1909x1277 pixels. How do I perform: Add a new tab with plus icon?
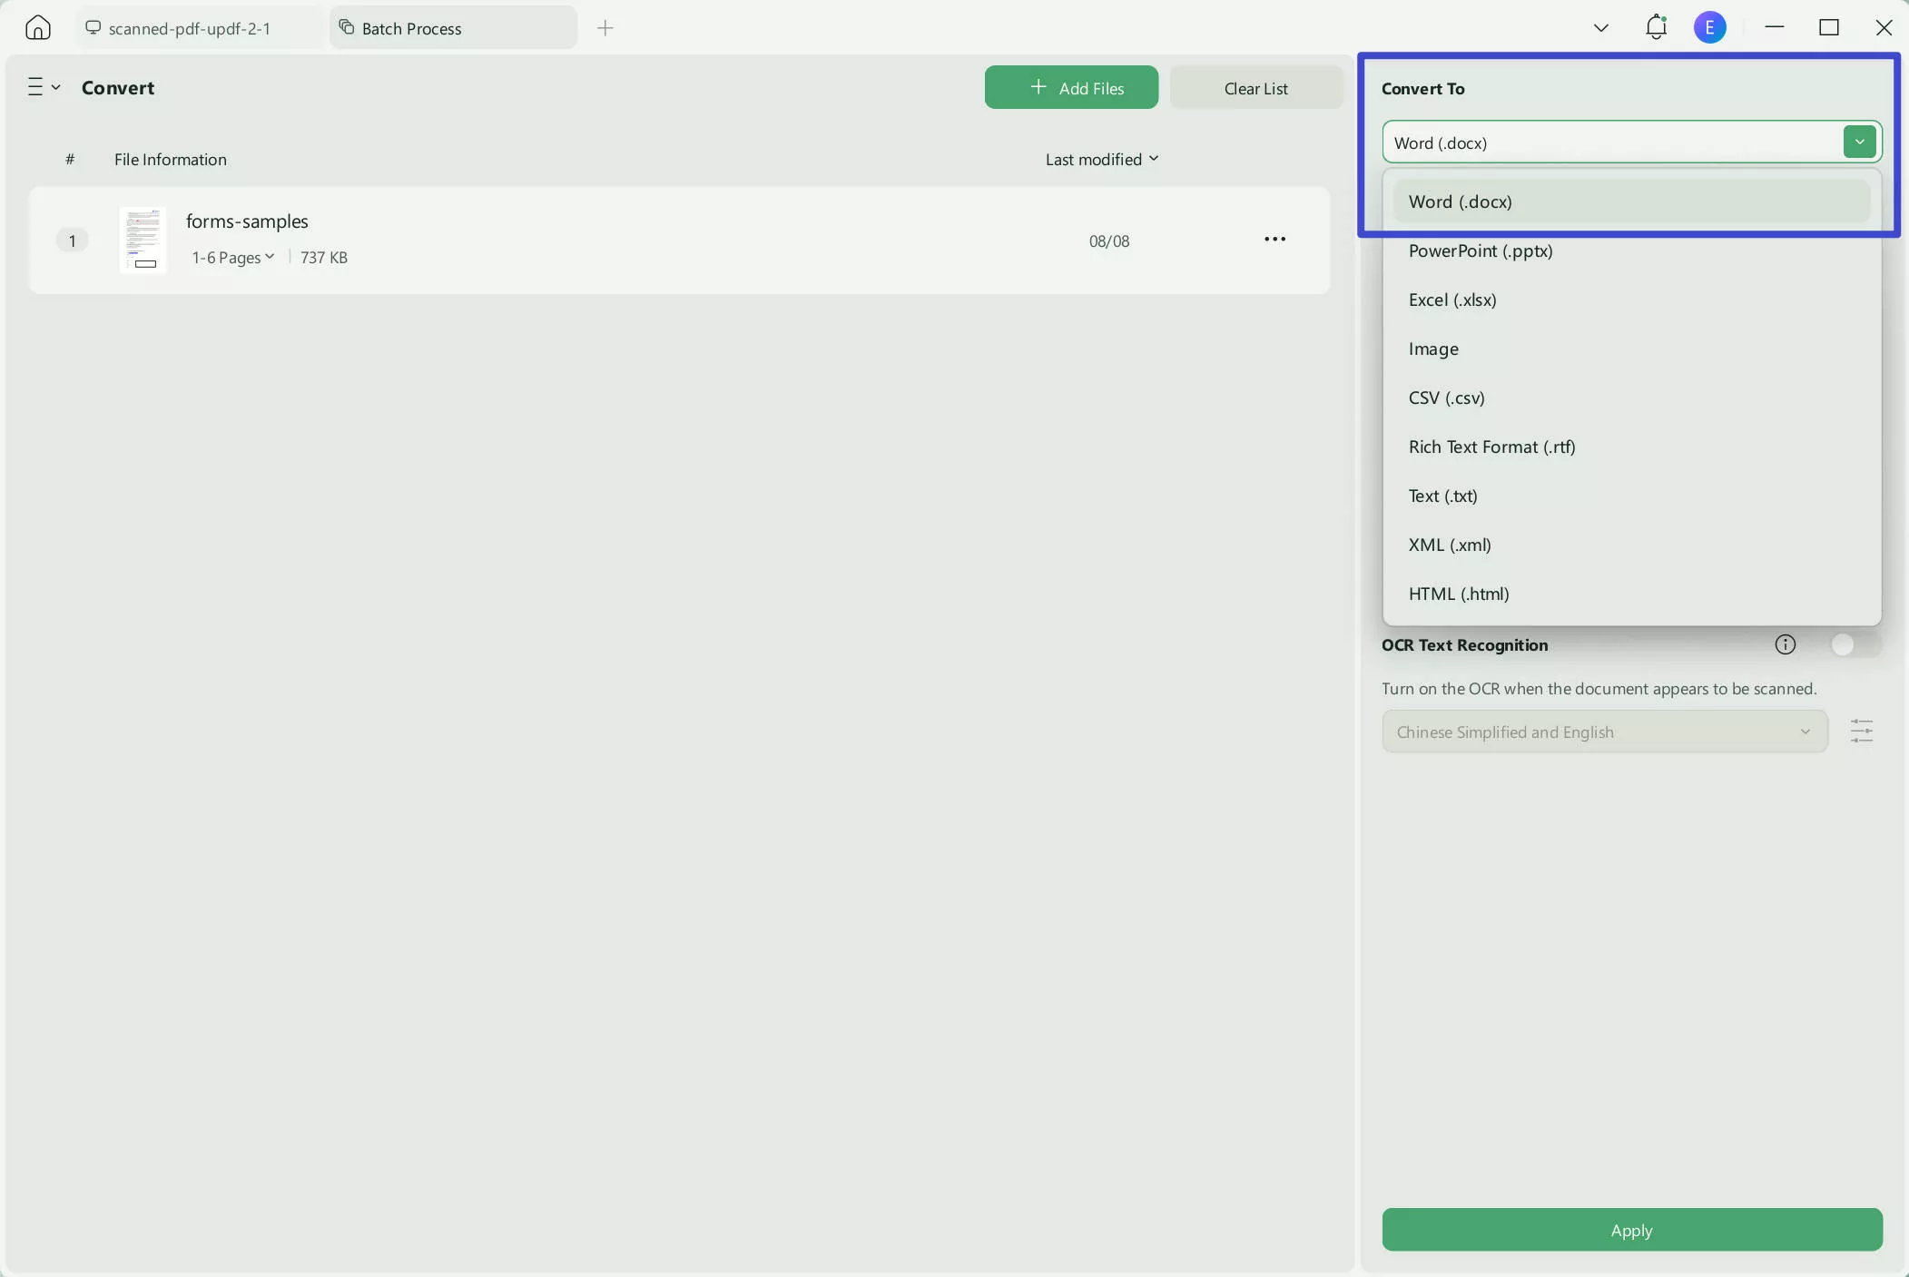coord(605,28)
